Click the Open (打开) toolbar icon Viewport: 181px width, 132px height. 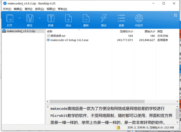10,18
